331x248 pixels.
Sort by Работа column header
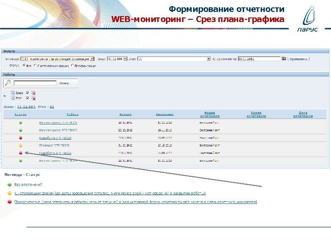click(73, 114)
